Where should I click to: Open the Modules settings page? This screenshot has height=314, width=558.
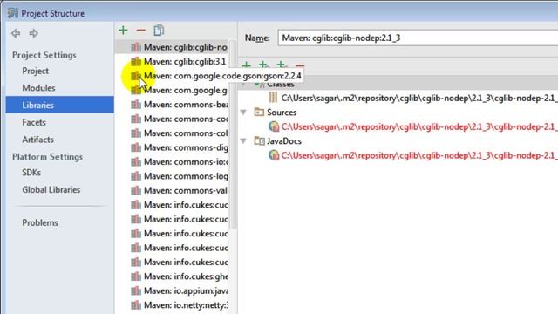[x=38, y=88]
